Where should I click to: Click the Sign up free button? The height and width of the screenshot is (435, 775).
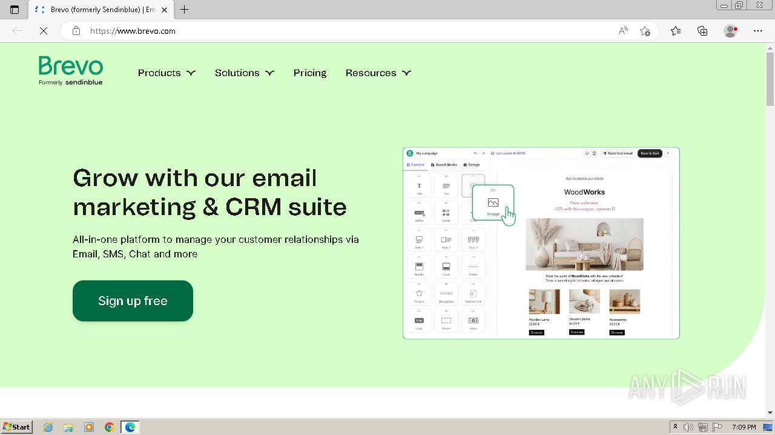133,301
